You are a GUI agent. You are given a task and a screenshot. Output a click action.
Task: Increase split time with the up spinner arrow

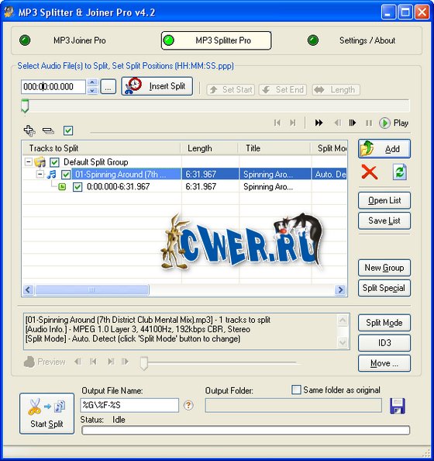(x=92, y=82)
